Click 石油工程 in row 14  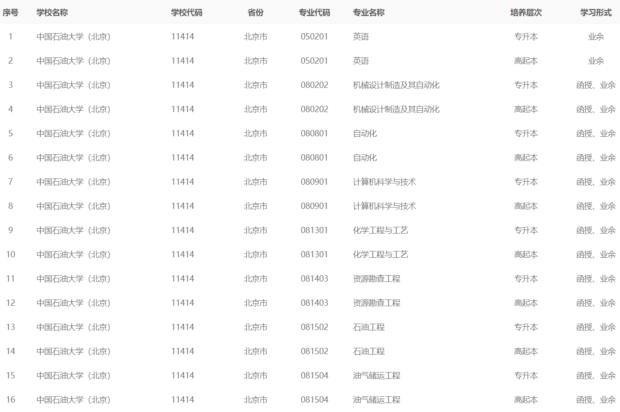369,351
